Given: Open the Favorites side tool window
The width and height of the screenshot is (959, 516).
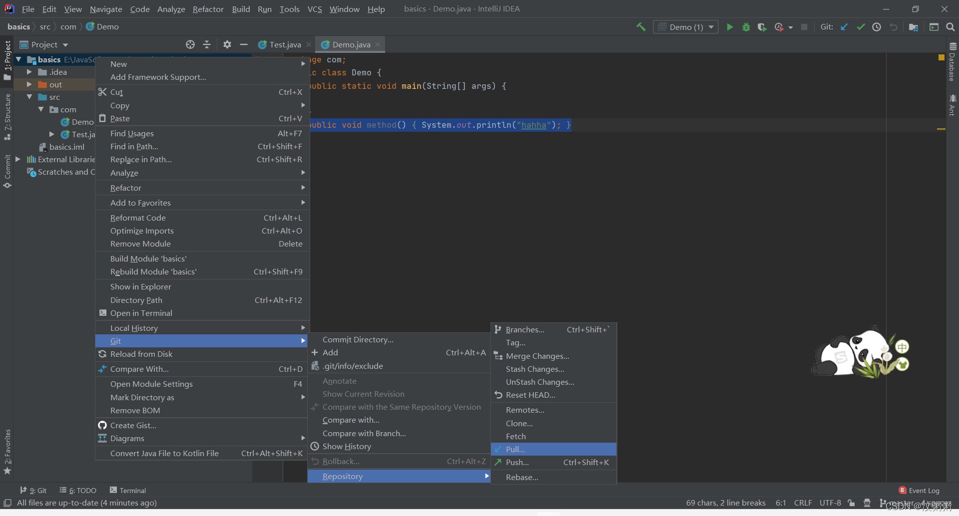Looking at the screenshot, I should (7, 452).
